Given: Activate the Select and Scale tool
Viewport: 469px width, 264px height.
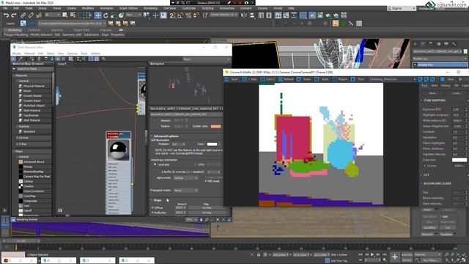Looking at the screenshot, I should click(x=114, y=15).
